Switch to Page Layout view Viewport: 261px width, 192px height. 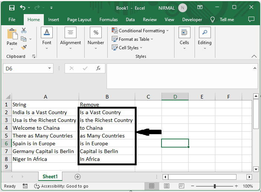tap(167, 186)
